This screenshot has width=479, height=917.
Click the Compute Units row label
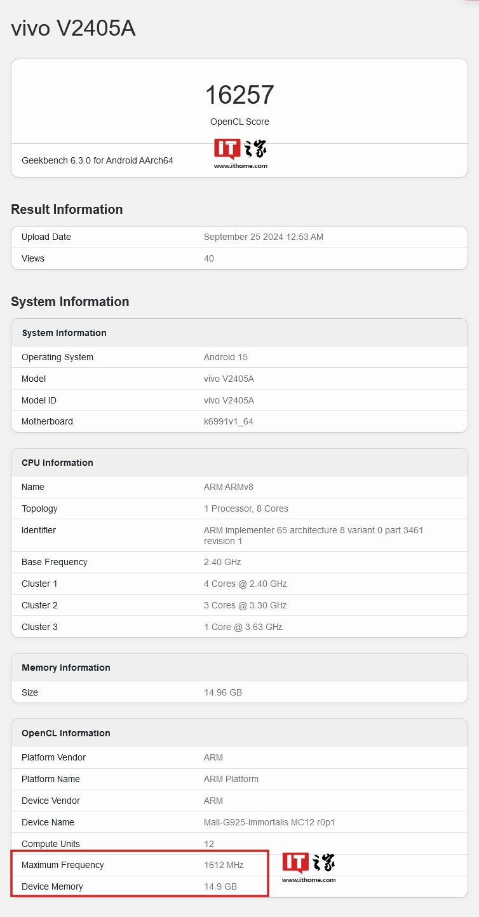pos(51,844)
